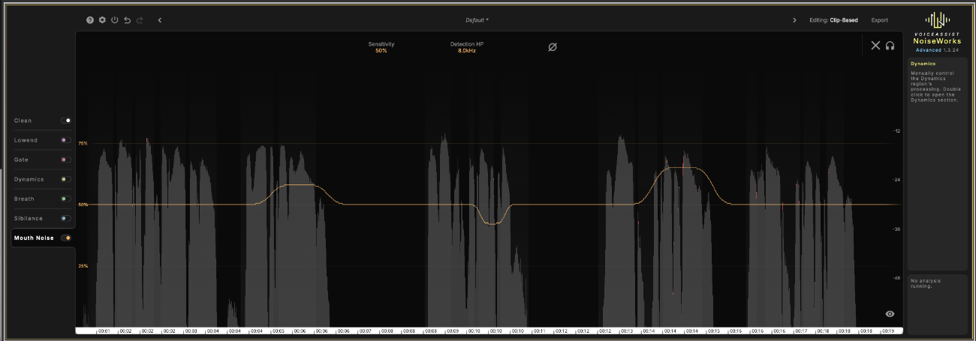This screenshot has width=976, height=341.
Task: Select the Mouth Noise module tab
Action: click(34, 238)
